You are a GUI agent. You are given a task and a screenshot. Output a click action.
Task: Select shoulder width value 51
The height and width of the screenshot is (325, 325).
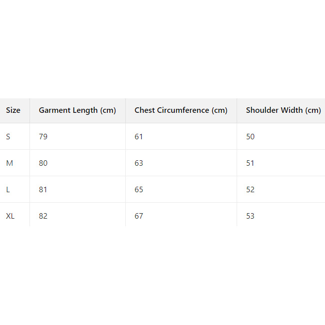pos(250,163)
